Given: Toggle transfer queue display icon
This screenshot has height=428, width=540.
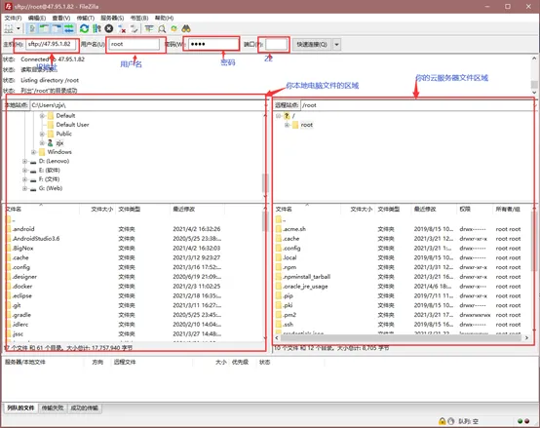Looking at the screenshot, I should [69, 29].
